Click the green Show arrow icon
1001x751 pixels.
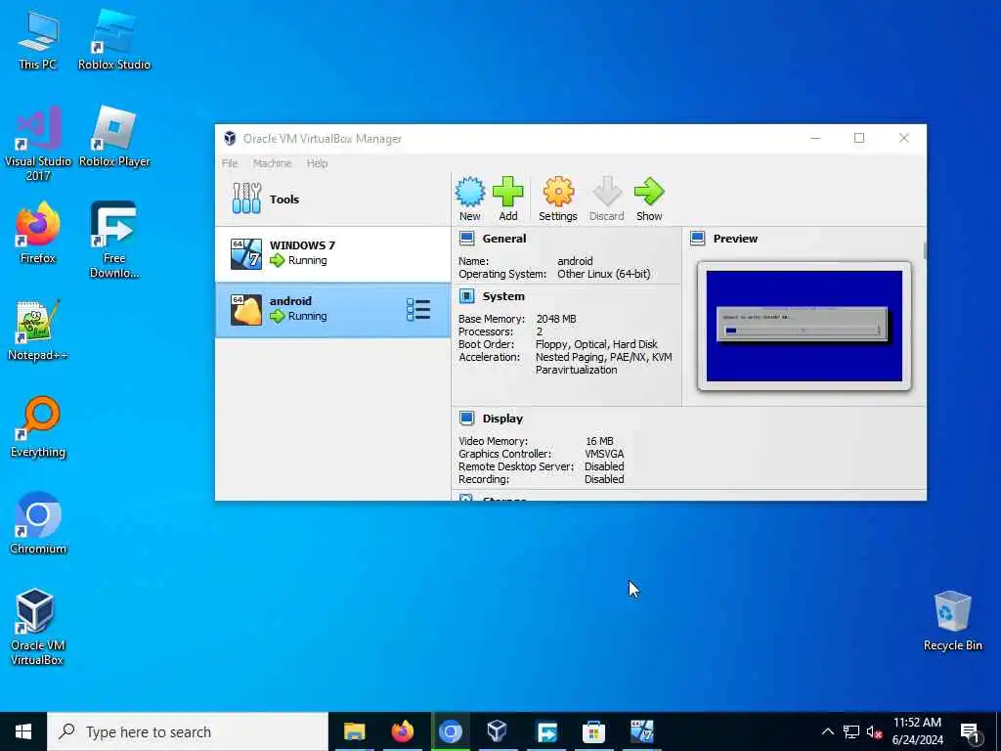[649, 192]
